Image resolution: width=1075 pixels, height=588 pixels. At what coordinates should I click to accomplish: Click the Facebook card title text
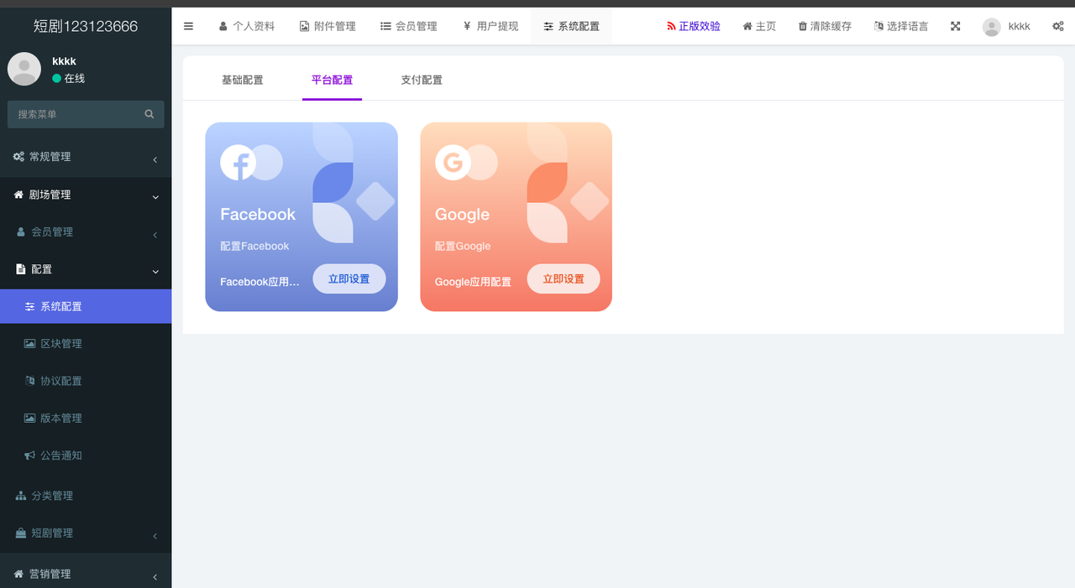[258, 215]
